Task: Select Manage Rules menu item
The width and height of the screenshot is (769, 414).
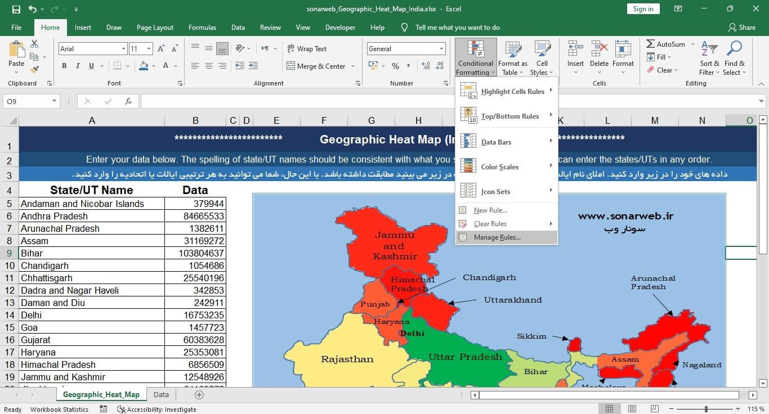Action: (506, 237)
